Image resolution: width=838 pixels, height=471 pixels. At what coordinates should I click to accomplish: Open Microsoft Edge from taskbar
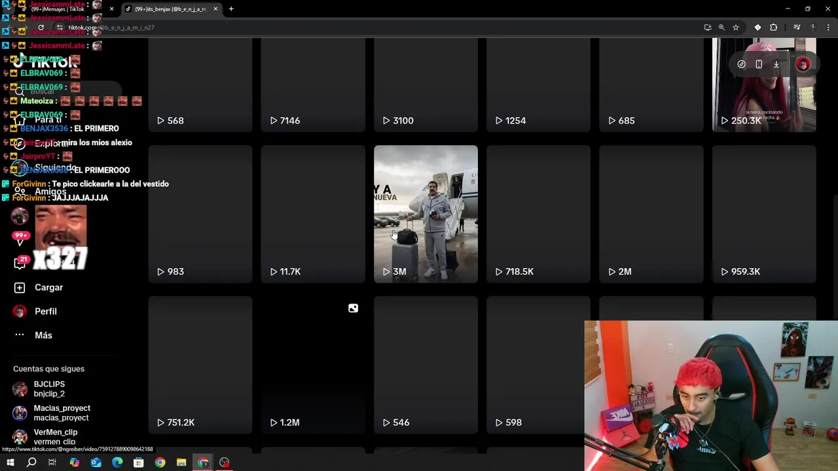click(117, 462)
